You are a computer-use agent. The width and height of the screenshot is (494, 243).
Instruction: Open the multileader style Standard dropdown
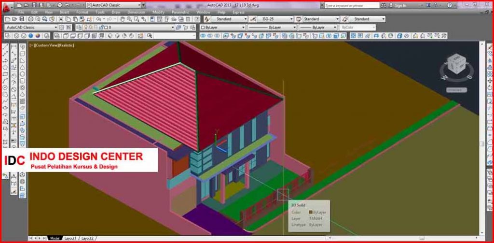click(384, 19)
